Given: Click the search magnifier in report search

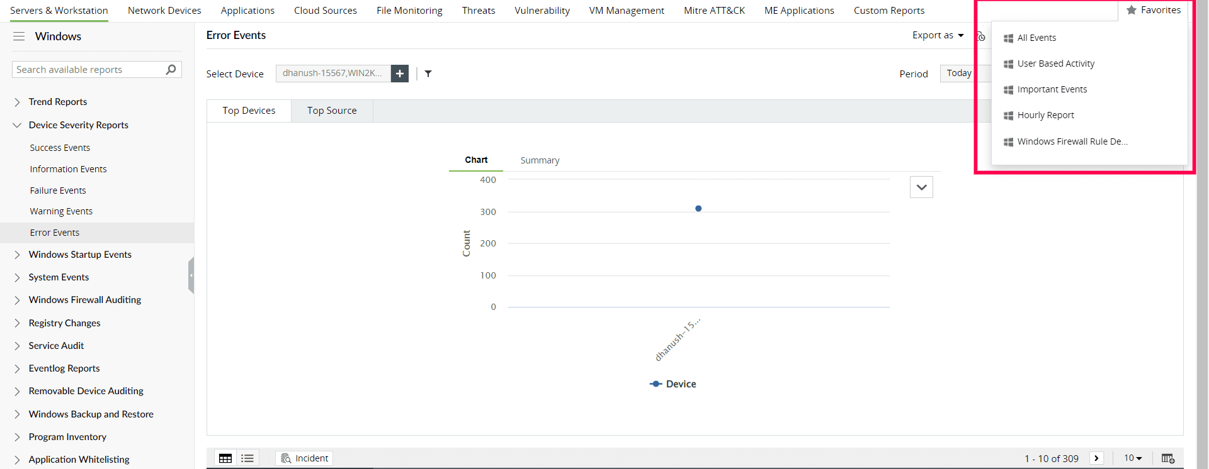Looking at the screenshot, I should (171, 69).
